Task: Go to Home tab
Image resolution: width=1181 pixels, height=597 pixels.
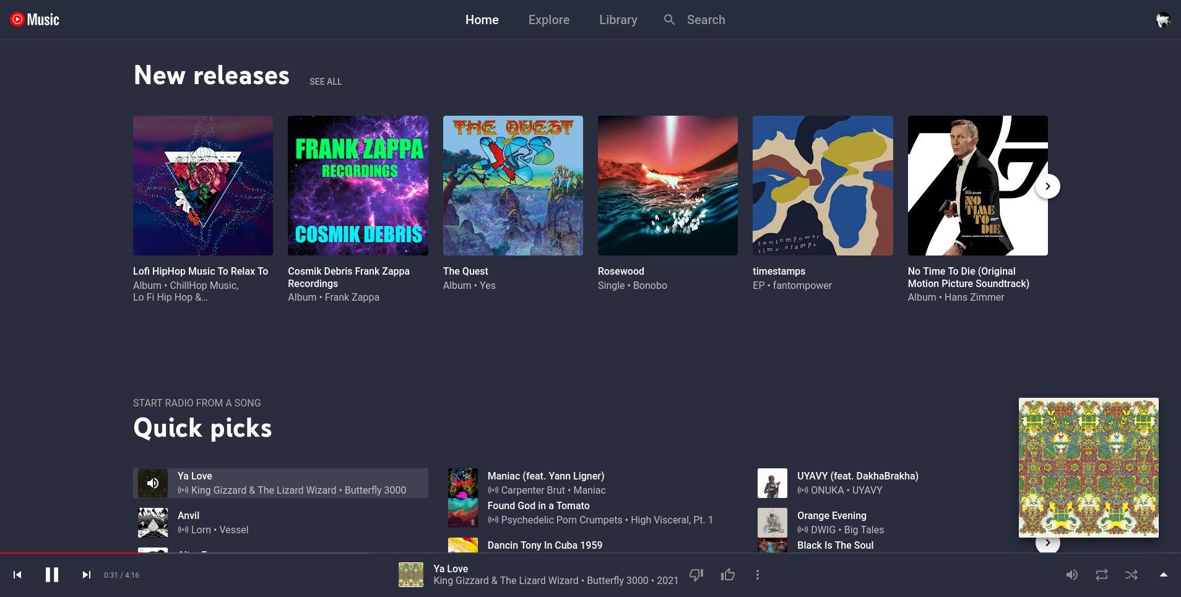Action: pyautogui.click(x=482, y=20)
